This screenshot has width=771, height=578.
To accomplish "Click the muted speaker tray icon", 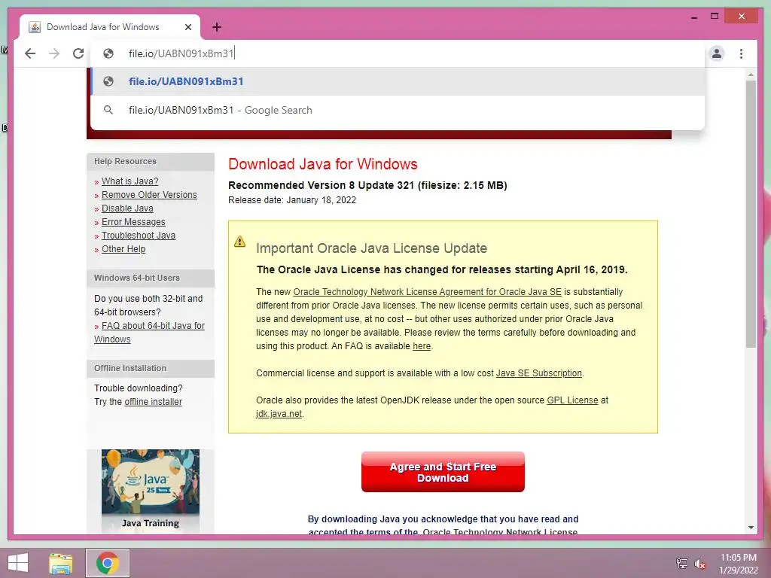I will (x=700, y=564).
